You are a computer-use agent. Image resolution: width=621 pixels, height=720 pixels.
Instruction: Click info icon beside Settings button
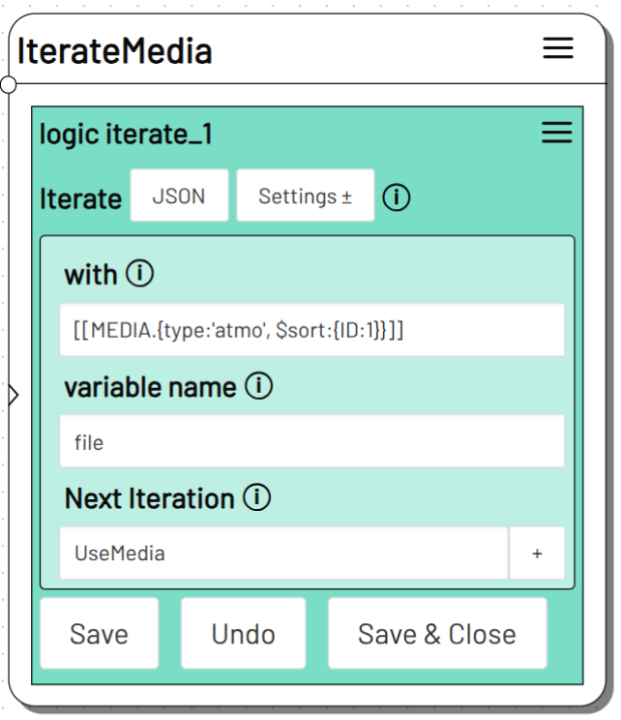(397, 197)
